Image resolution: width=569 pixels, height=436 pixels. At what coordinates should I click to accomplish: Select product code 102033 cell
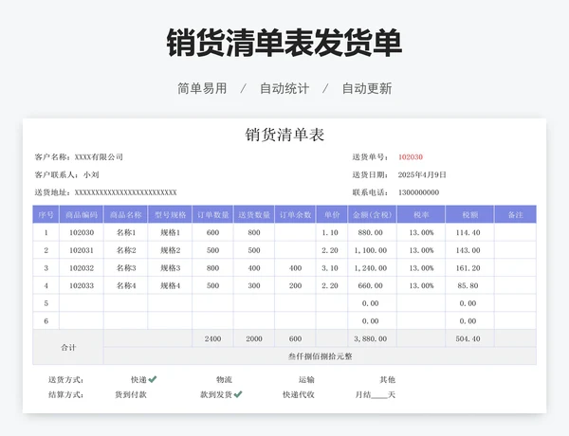coord(82,286)
